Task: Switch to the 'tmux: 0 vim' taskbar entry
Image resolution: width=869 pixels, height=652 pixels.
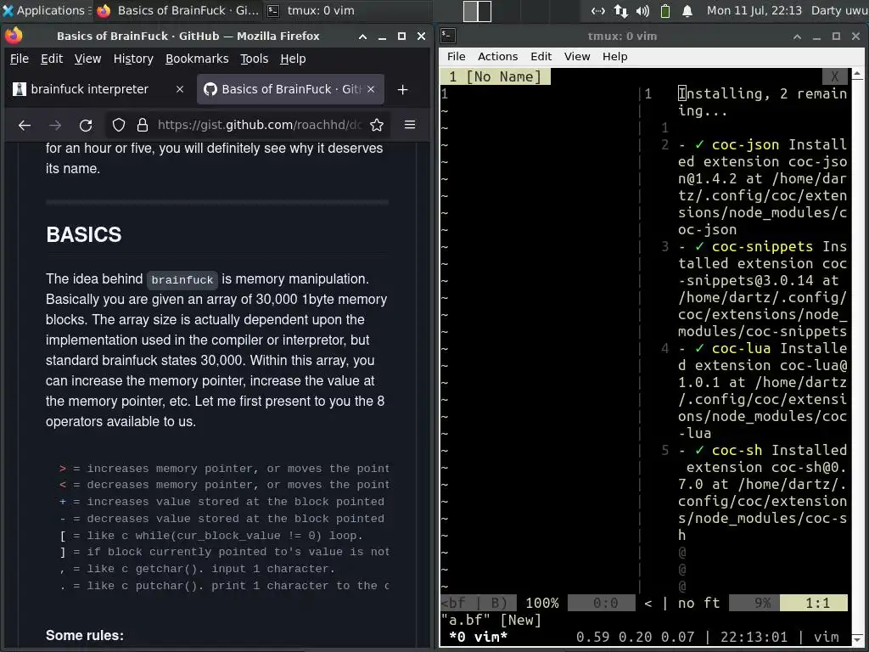Action: pos(311,10)
